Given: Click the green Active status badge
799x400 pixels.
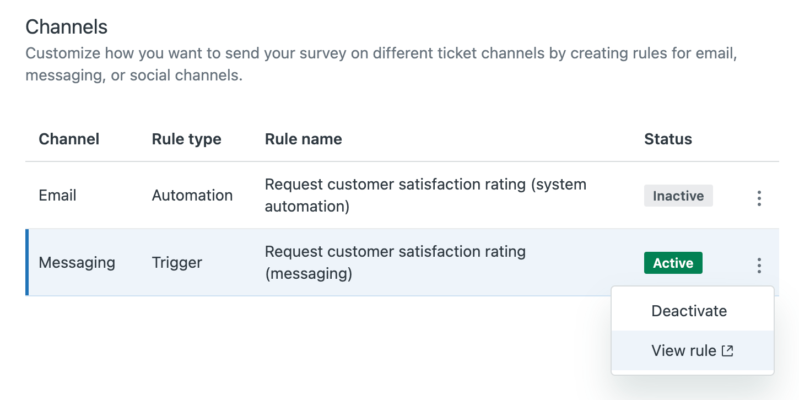Looking at the screenshot, I should pos(673,263).
